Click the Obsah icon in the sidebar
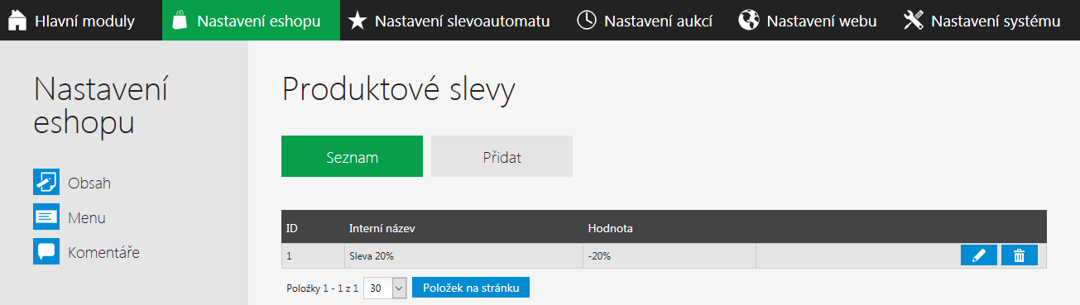This screenshot has height=305, width=1080. tap(46, 182)
